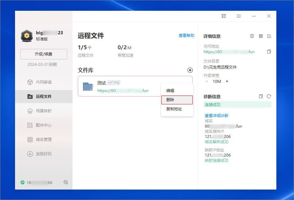Image resolution: width=294 pixels, height=200 pixels.
Task: Open the 访问地址 https link in details
Action: click(229, 52)
